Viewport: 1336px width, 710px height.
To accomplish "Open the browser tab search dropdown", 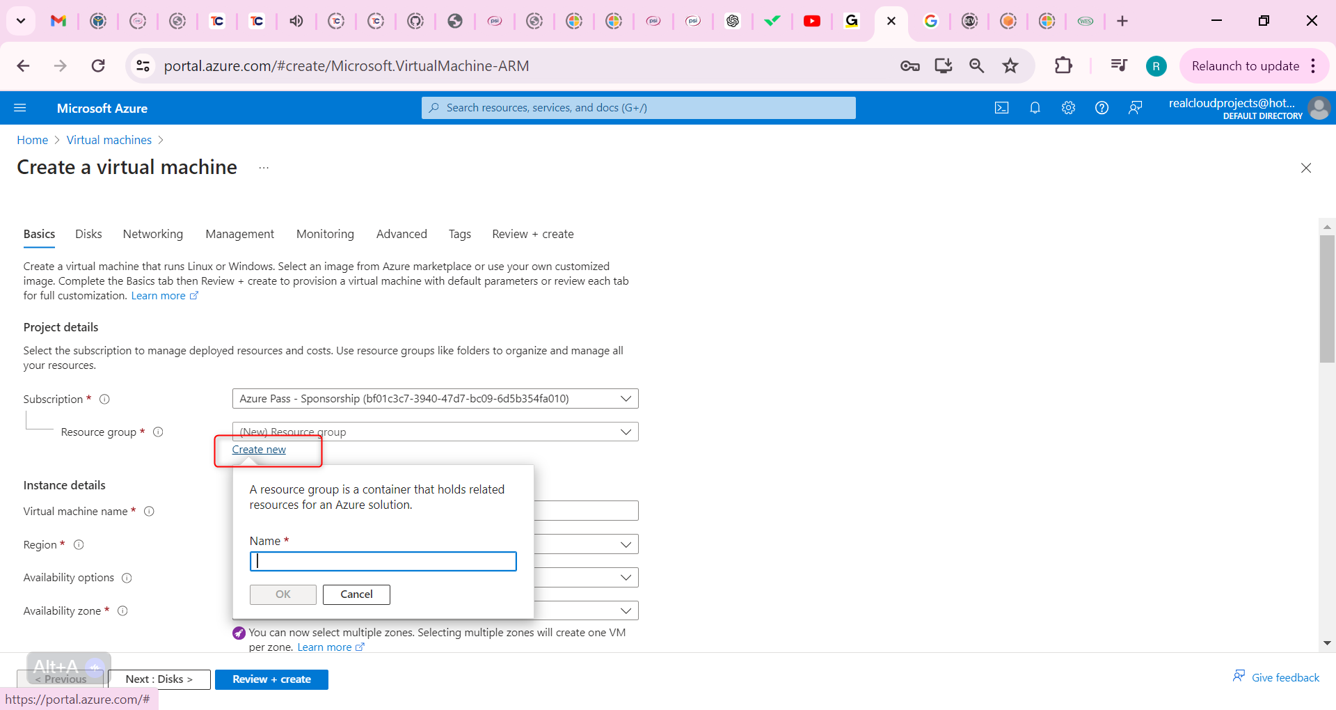I will (21, 21).
